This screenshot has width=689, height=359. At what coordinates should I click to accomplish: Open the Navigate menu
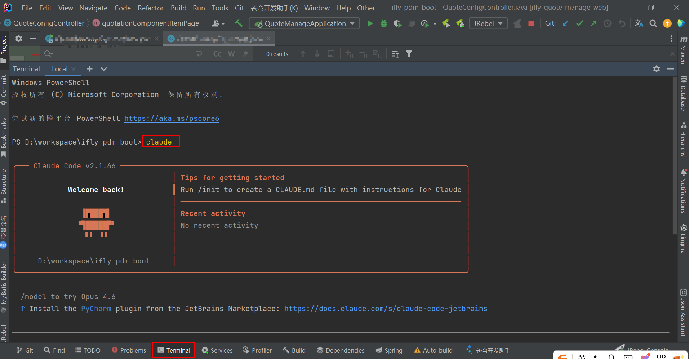[x=93, y=8]
